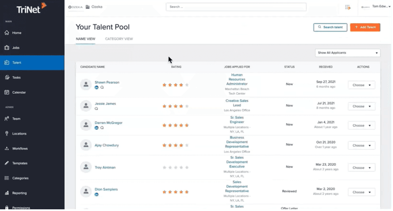Expand the Show All Applicants dropdown

(x=348, y=53)
